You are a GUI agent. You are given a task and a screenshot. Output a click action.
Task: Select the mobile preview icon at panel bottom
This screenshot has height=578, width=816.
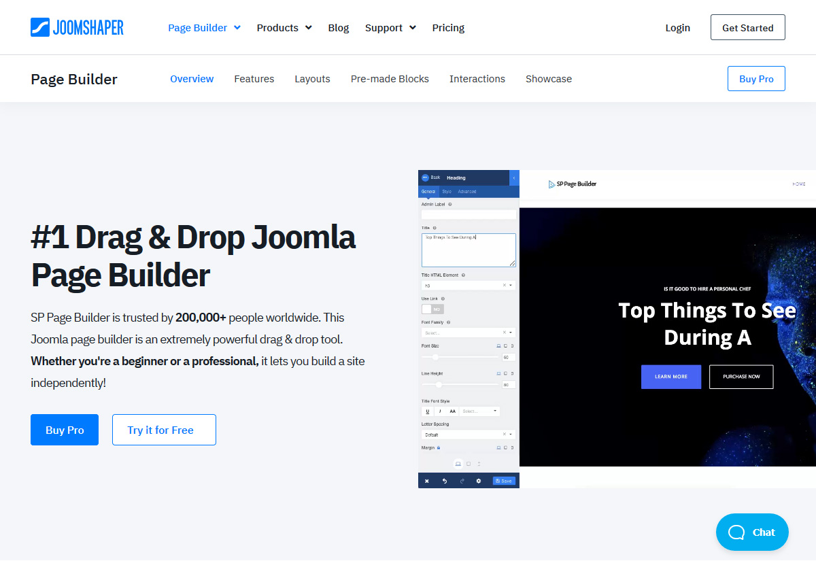[479, 462]
